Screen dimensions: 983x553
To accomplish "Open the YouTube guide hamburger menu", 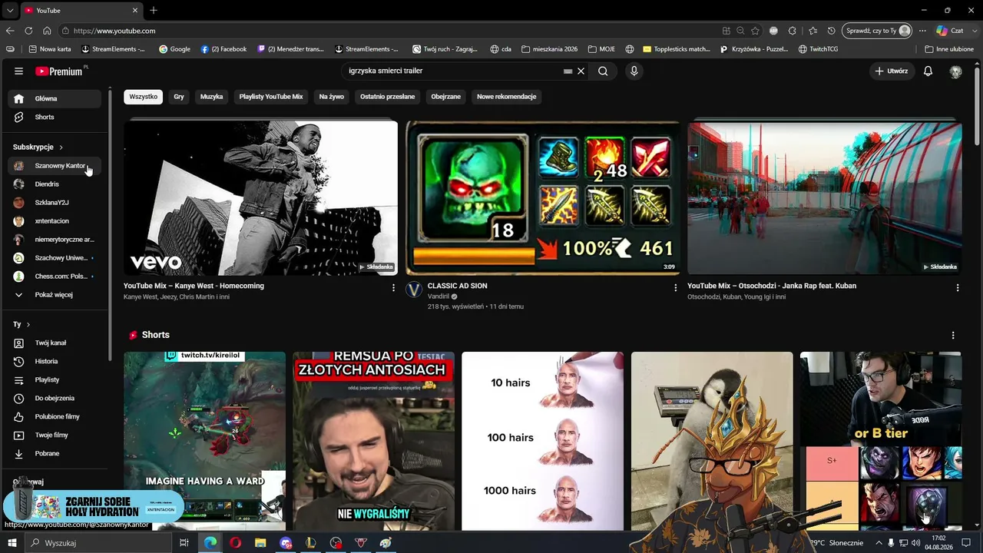I will click(18, 71).
